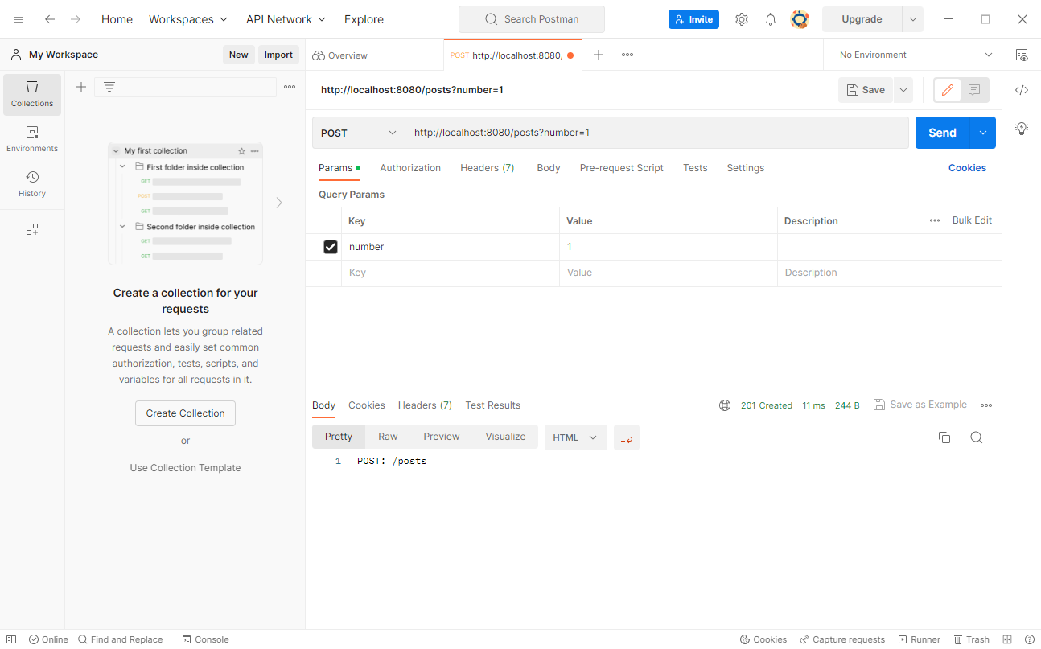Search within the response body
This screenshot has height=649, width=1041.
tap(977, 437)
